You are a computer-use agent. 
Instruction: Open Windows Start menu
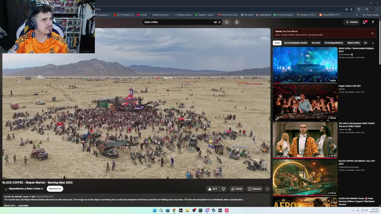[154, 210]
